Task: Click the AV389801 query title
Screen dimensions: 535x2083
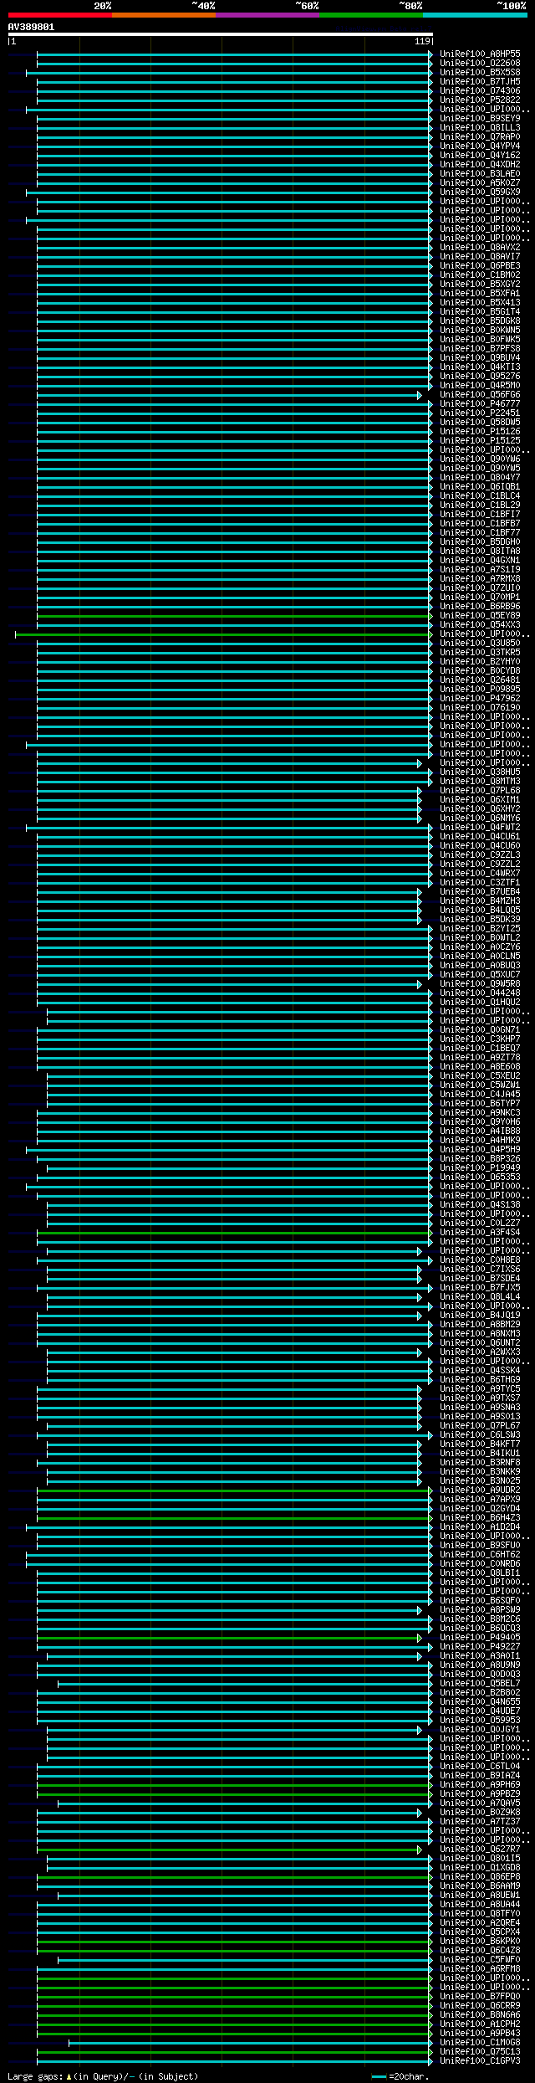Action: click(x=31, y=27)
